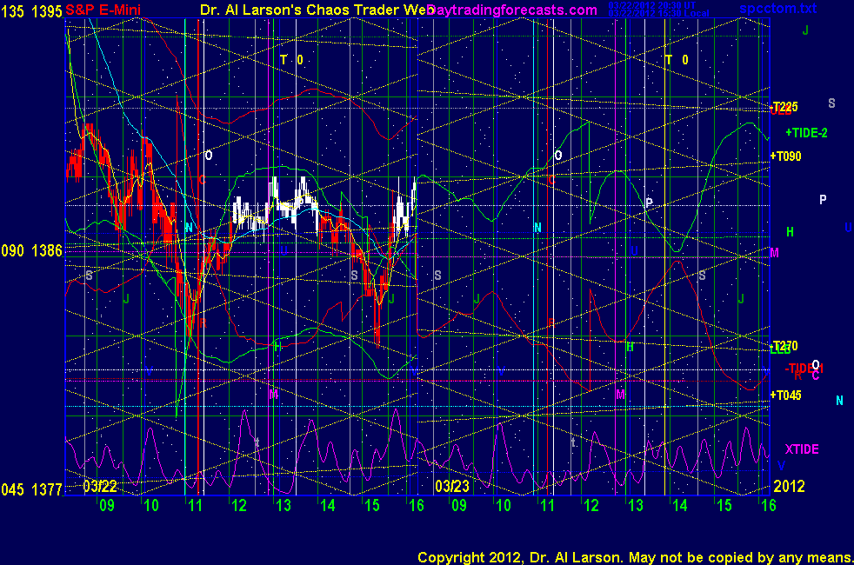Click the red "S&P E-Mini" chart title

(103, 10)
